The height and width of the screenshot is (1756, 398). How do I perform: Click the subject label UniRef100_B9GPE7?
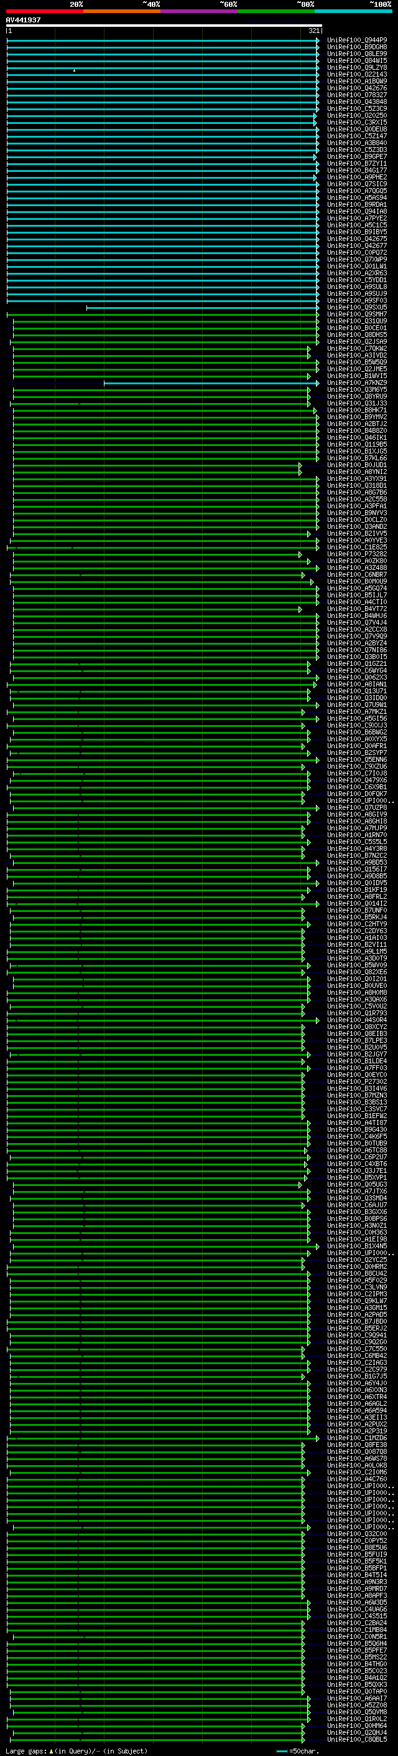pyautogui.click(x=357, y=157)
